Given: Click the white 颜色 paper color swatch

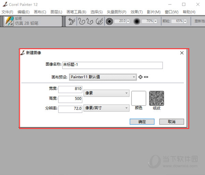Looking at the screenshot, I should (139, 98).
